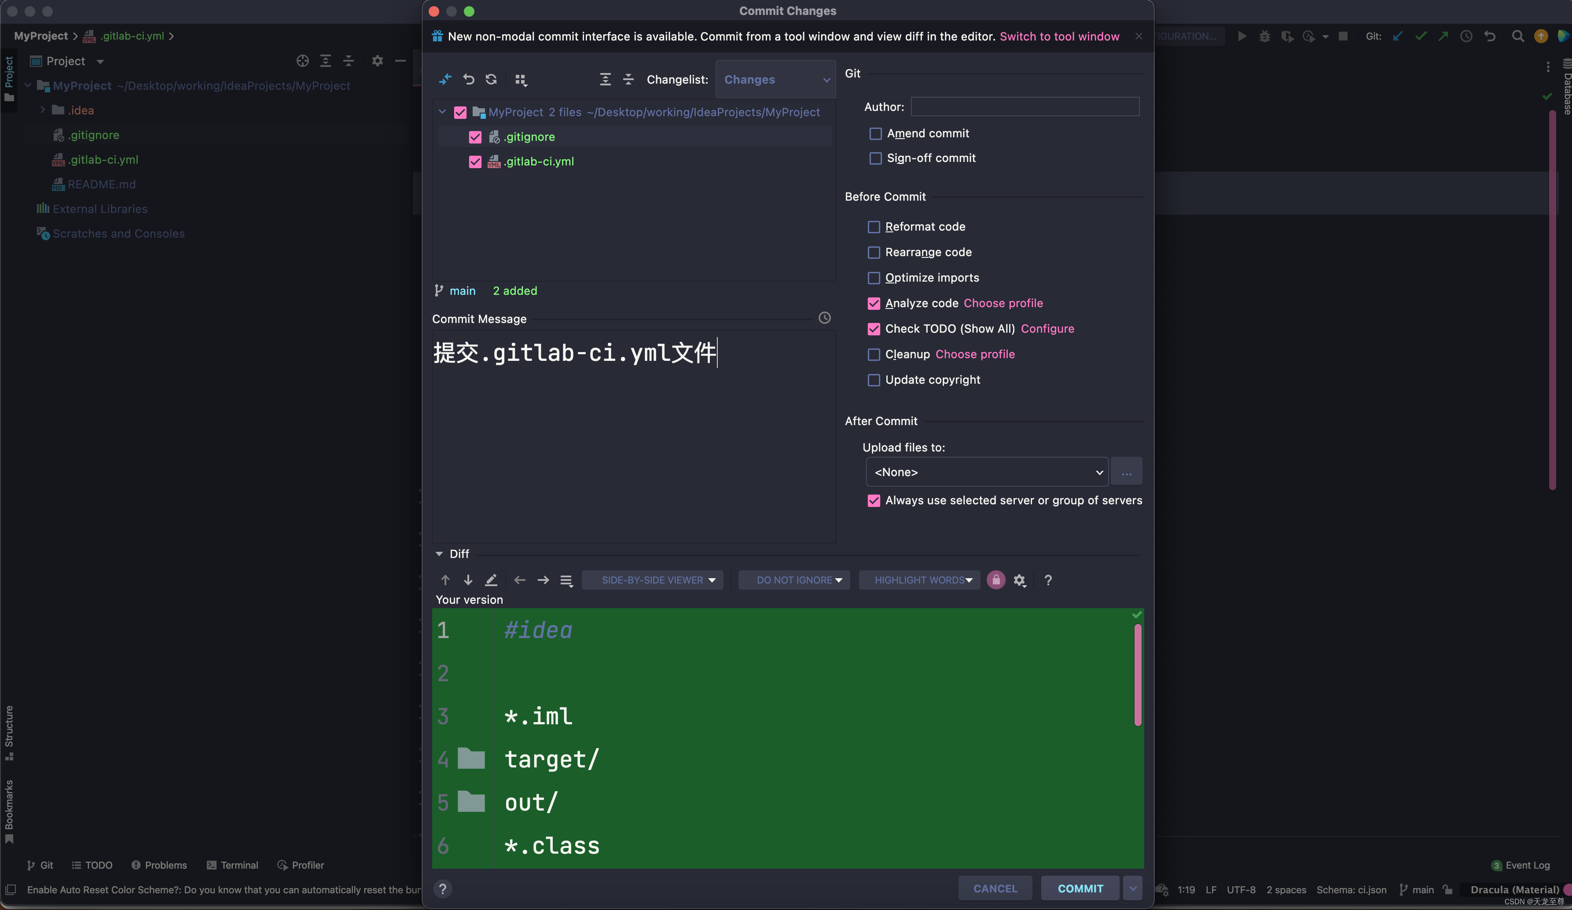Click Collapse All icon in changes toolbar

628,79
